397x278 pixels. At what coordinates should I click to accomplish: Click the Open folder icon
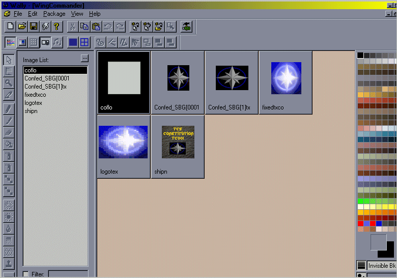22,26
